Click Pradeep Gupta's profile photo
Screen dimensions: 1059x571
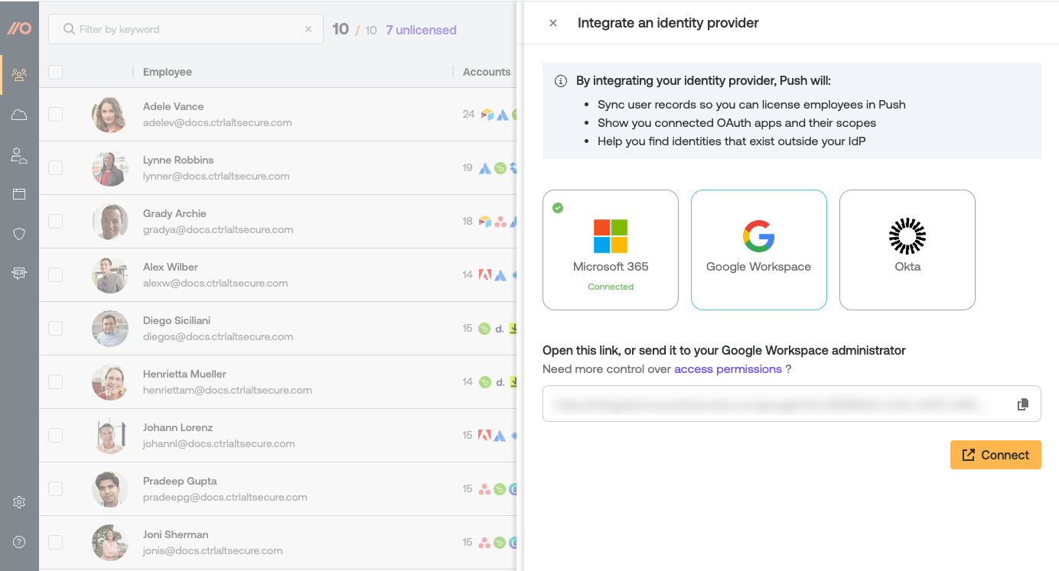(x=109, y=489)
